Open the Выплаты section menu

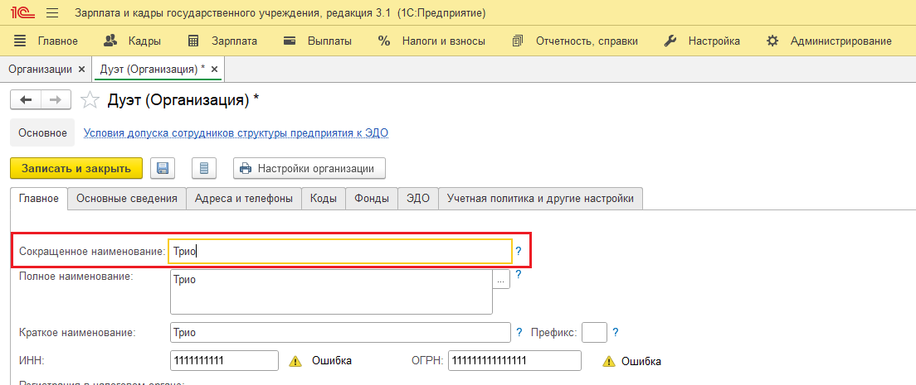[x=317, y=41]
